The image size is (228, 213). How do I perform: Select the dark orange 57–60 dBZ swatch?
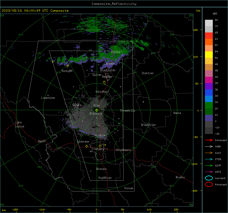coord(209,42)
